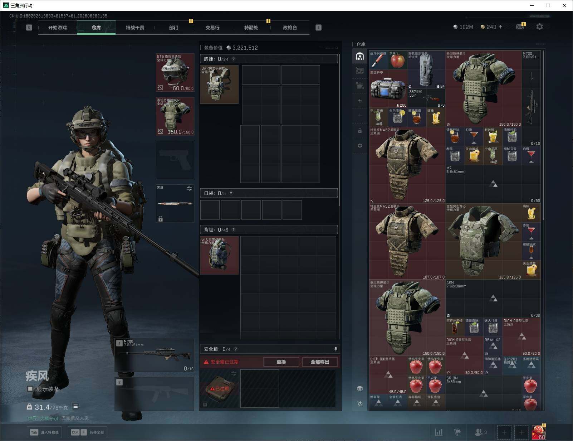Screen dimensions: 573x441
Task: Show help for 胸挂 capacity
Action: click(x=234, y=59)
